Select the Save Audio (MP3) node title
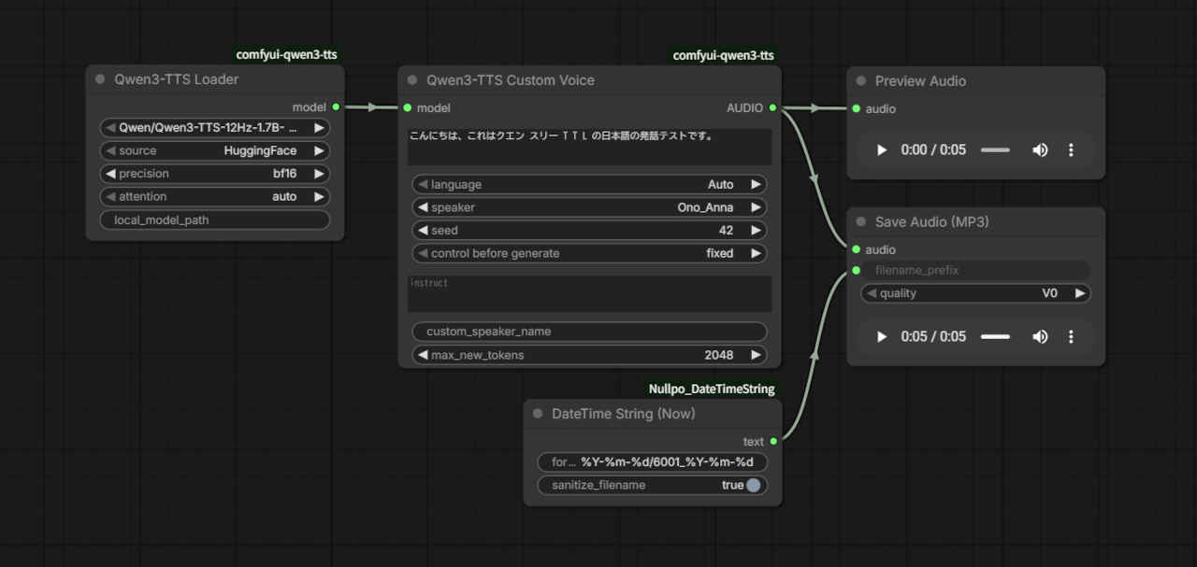Image resolution: width=1197 pixels, height=567 pixels. (x=931, y=222)
